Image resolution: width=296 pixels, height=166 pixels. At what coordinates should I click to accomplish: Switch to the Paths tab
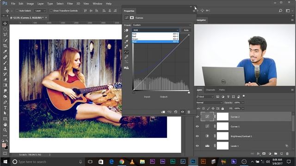(222, 90)
